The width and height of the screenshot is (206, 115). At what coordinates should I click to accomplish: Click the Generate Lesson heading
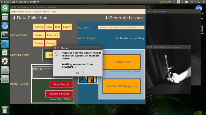(x=124, y=18)
